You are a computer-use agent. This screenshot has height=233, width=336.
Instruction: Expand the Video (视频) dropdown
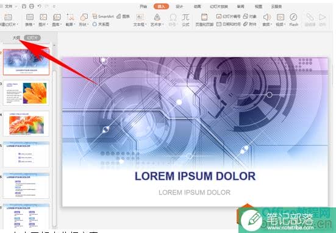tap(281, 24)
